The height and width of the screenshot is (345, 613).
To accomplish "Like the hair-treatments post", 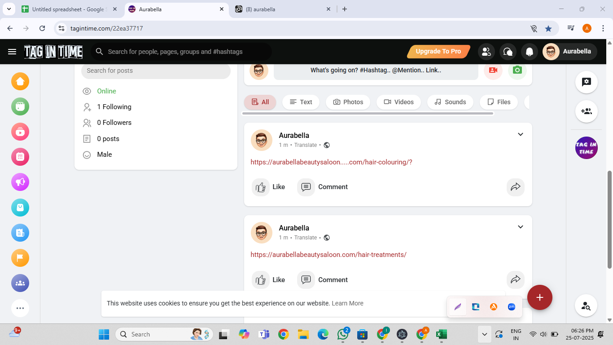I will [268, 280].
